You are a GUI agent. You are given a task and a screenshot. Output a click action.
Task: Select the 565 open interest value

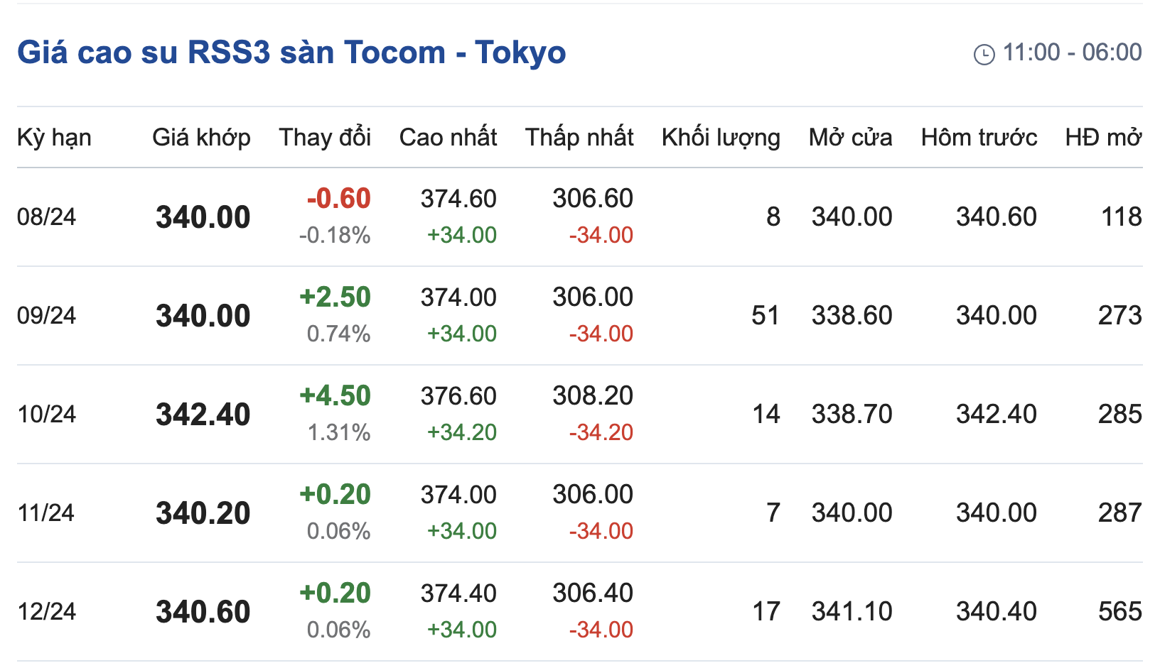(x=1120, y=612)
